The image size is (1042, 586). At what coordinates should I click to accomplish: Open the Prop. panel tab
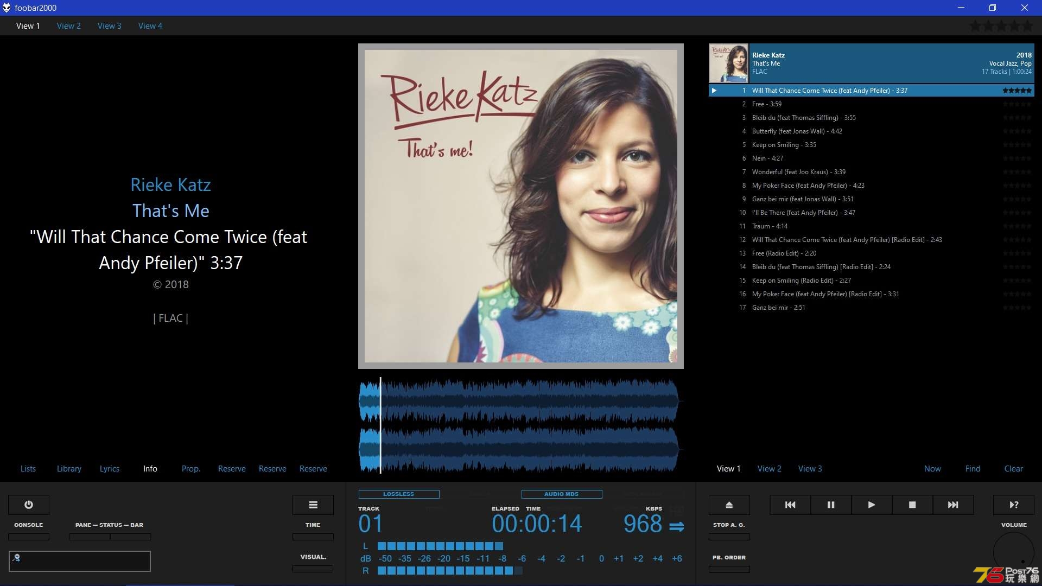click(191, 469)
